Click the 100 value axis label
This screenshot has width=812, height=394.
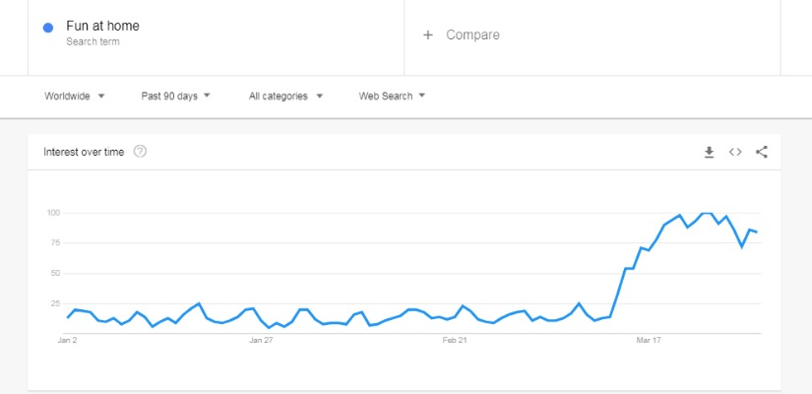tap(53, 213)
